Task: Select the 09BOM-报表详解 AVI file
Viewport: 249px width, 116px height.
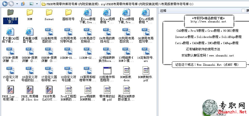Action: [x=49, y=55]
